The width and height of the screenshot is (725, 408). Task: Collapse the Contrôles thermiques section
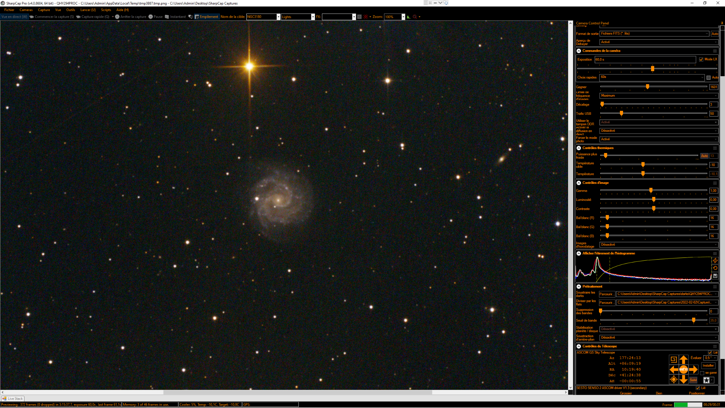coord(579,148)
